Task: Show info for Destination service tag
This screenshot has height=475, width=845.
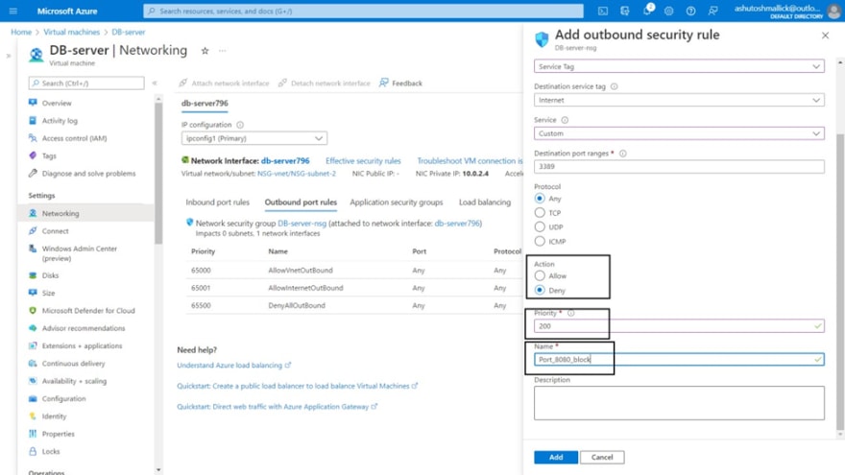Action: coord(615,86)
